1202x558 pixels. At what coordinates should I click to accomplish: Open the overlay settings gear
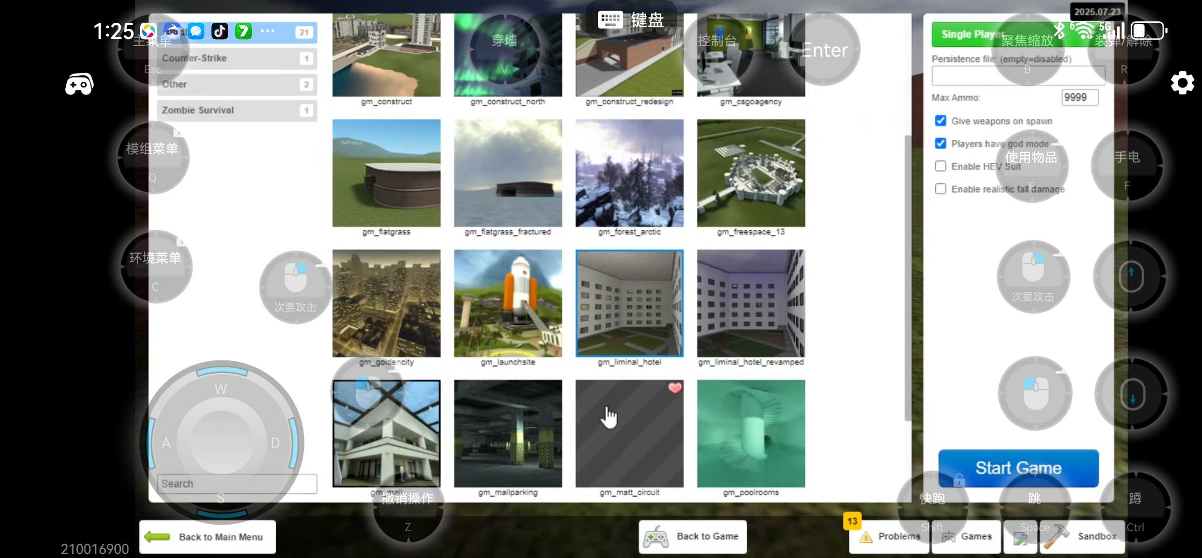1182,83
